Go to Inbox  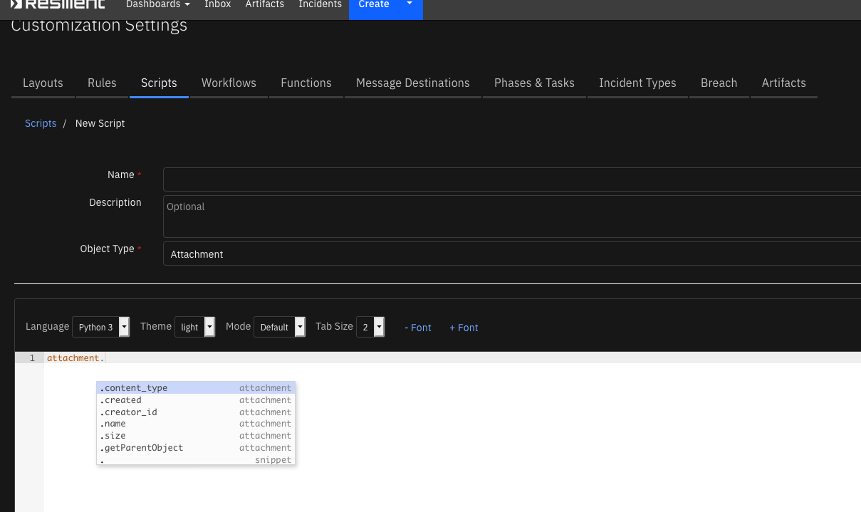coord(217,4)
